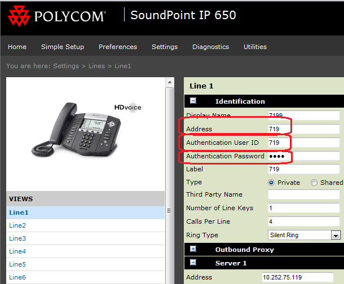This screenshot has width=344, height=284.
Task: Open the Utilities menu
Action: pyautogui.click(x=255, y=47)
